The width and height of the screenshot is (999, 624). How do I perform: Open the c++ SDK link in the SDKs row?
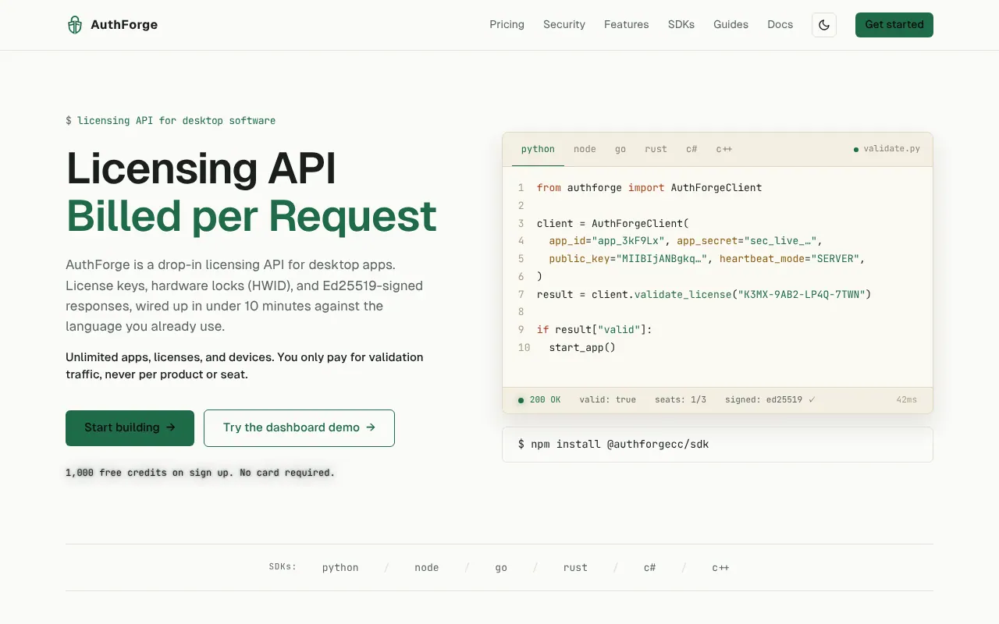click(720, 568)
